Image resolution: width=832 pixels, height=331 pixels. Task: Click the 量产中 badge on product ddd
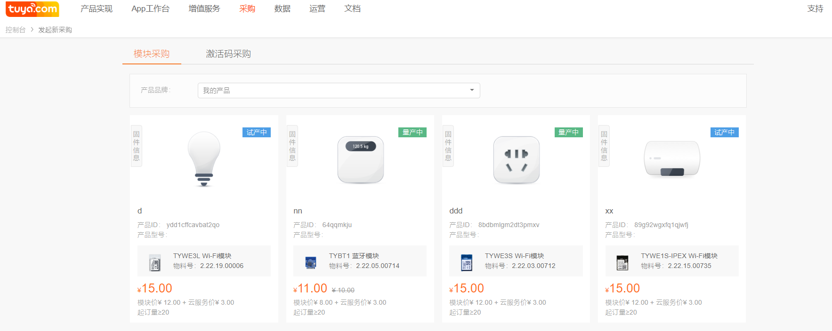click(x=568, y=133)
